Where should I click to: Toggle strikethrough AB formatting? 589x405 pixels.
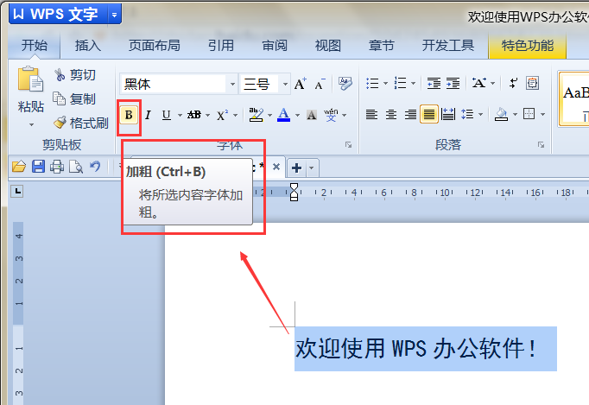pos(194,115)
